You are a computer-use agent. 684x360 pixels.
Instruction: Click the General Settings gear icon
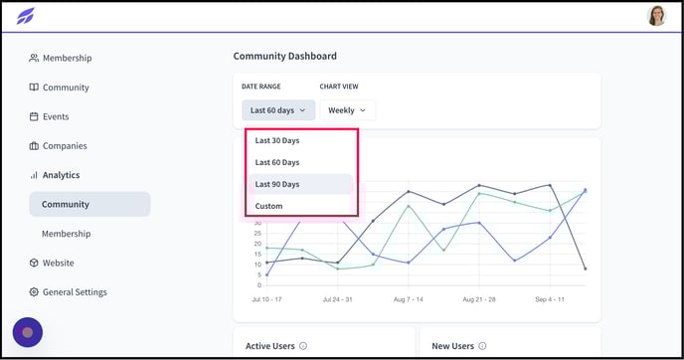(34, 292)
